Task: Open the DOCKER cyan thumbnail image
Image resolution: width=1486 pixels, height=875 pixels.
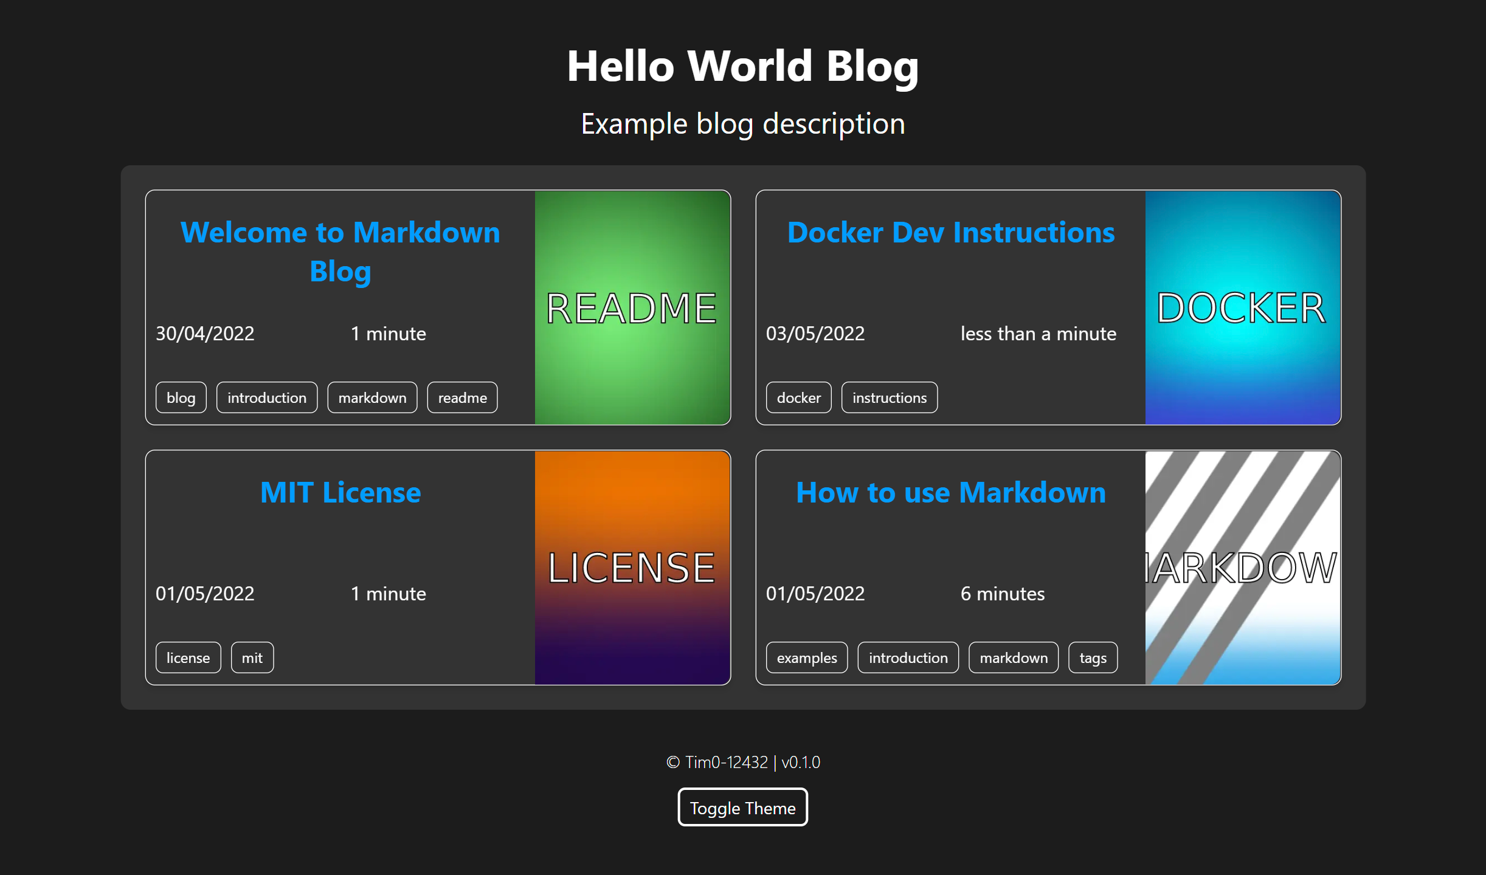Action: pyautogui.click(x=1242, y=307)
